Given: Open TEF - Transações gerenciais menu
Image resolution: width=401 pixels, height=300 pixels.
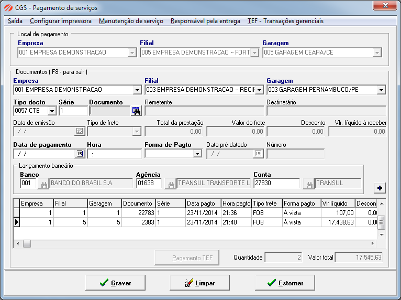Looking at the screenshot, I should coord(285,21).
